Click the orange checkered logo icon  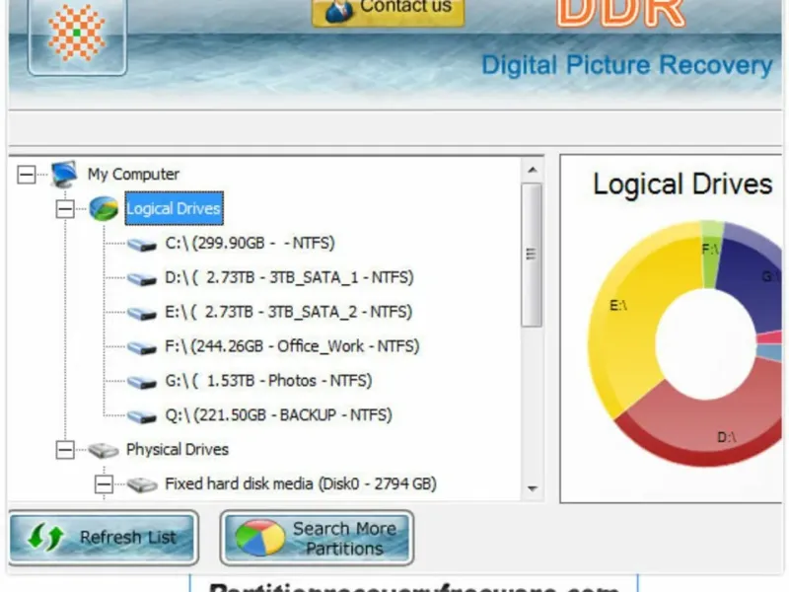77,34
